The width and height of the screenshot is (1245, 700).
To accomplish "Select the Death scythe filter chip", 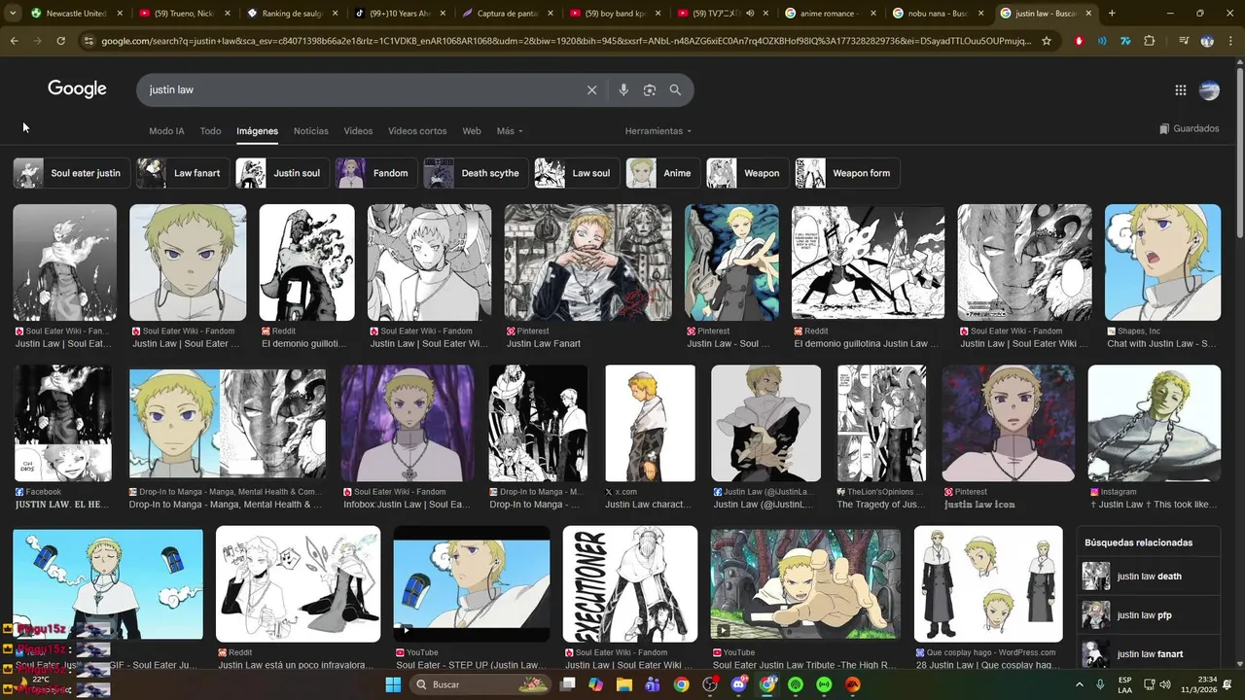I will [x=476, y=173].
